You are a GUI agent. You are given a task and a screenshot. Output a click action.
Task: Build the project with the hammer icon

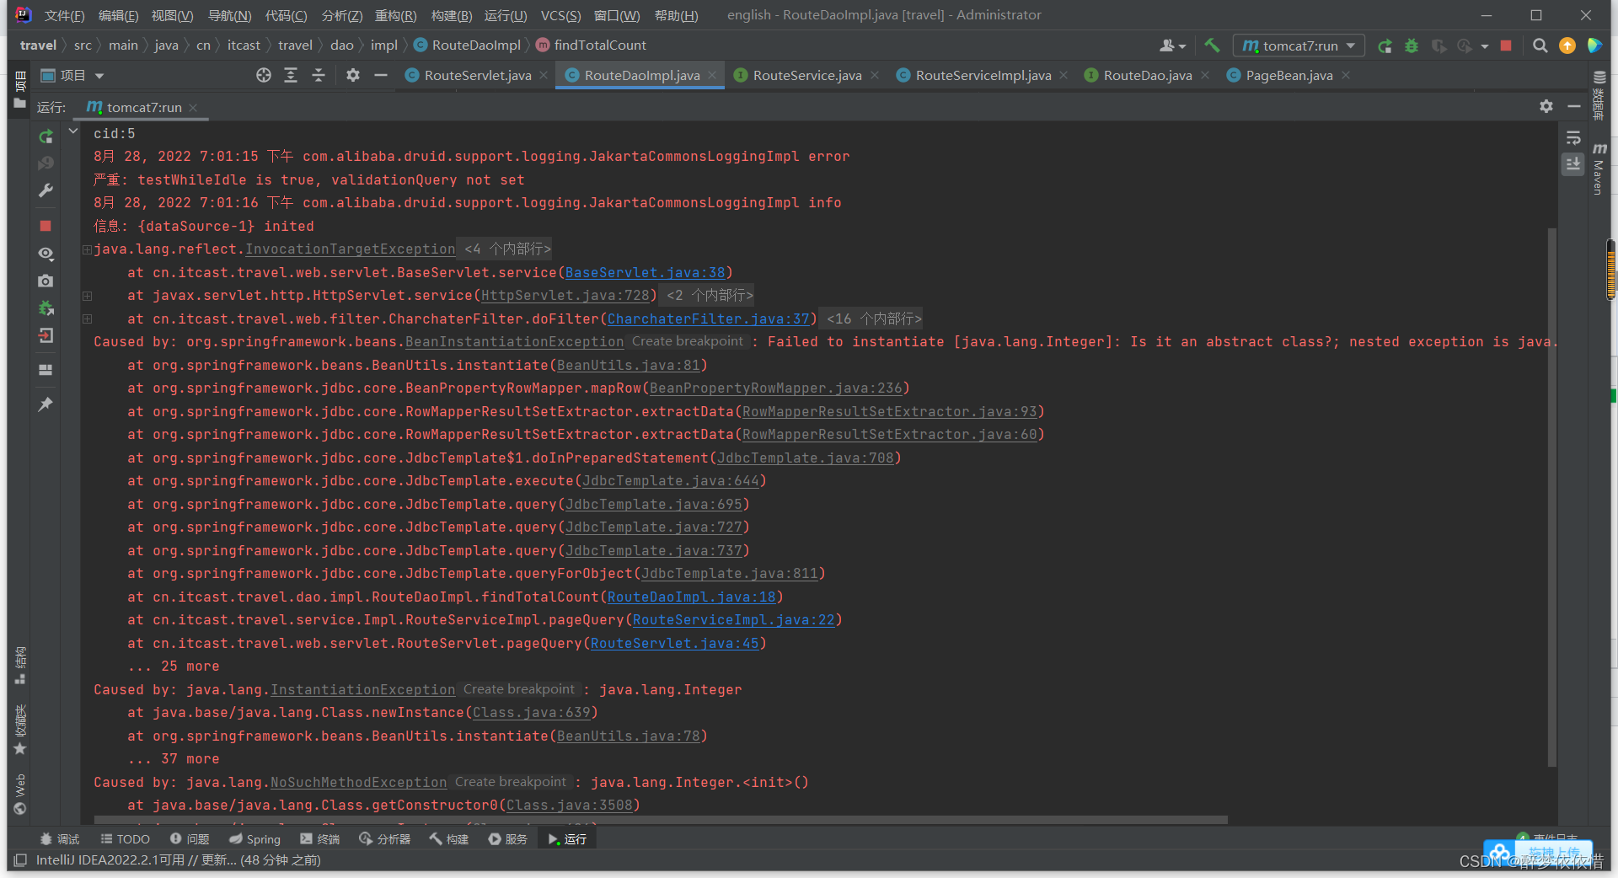[1211, 46]
